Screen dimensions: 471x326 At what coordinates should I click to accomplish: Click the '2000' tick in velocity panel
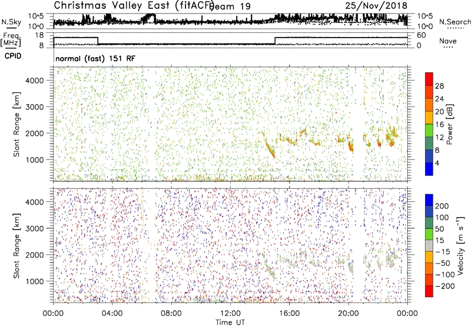35,255
